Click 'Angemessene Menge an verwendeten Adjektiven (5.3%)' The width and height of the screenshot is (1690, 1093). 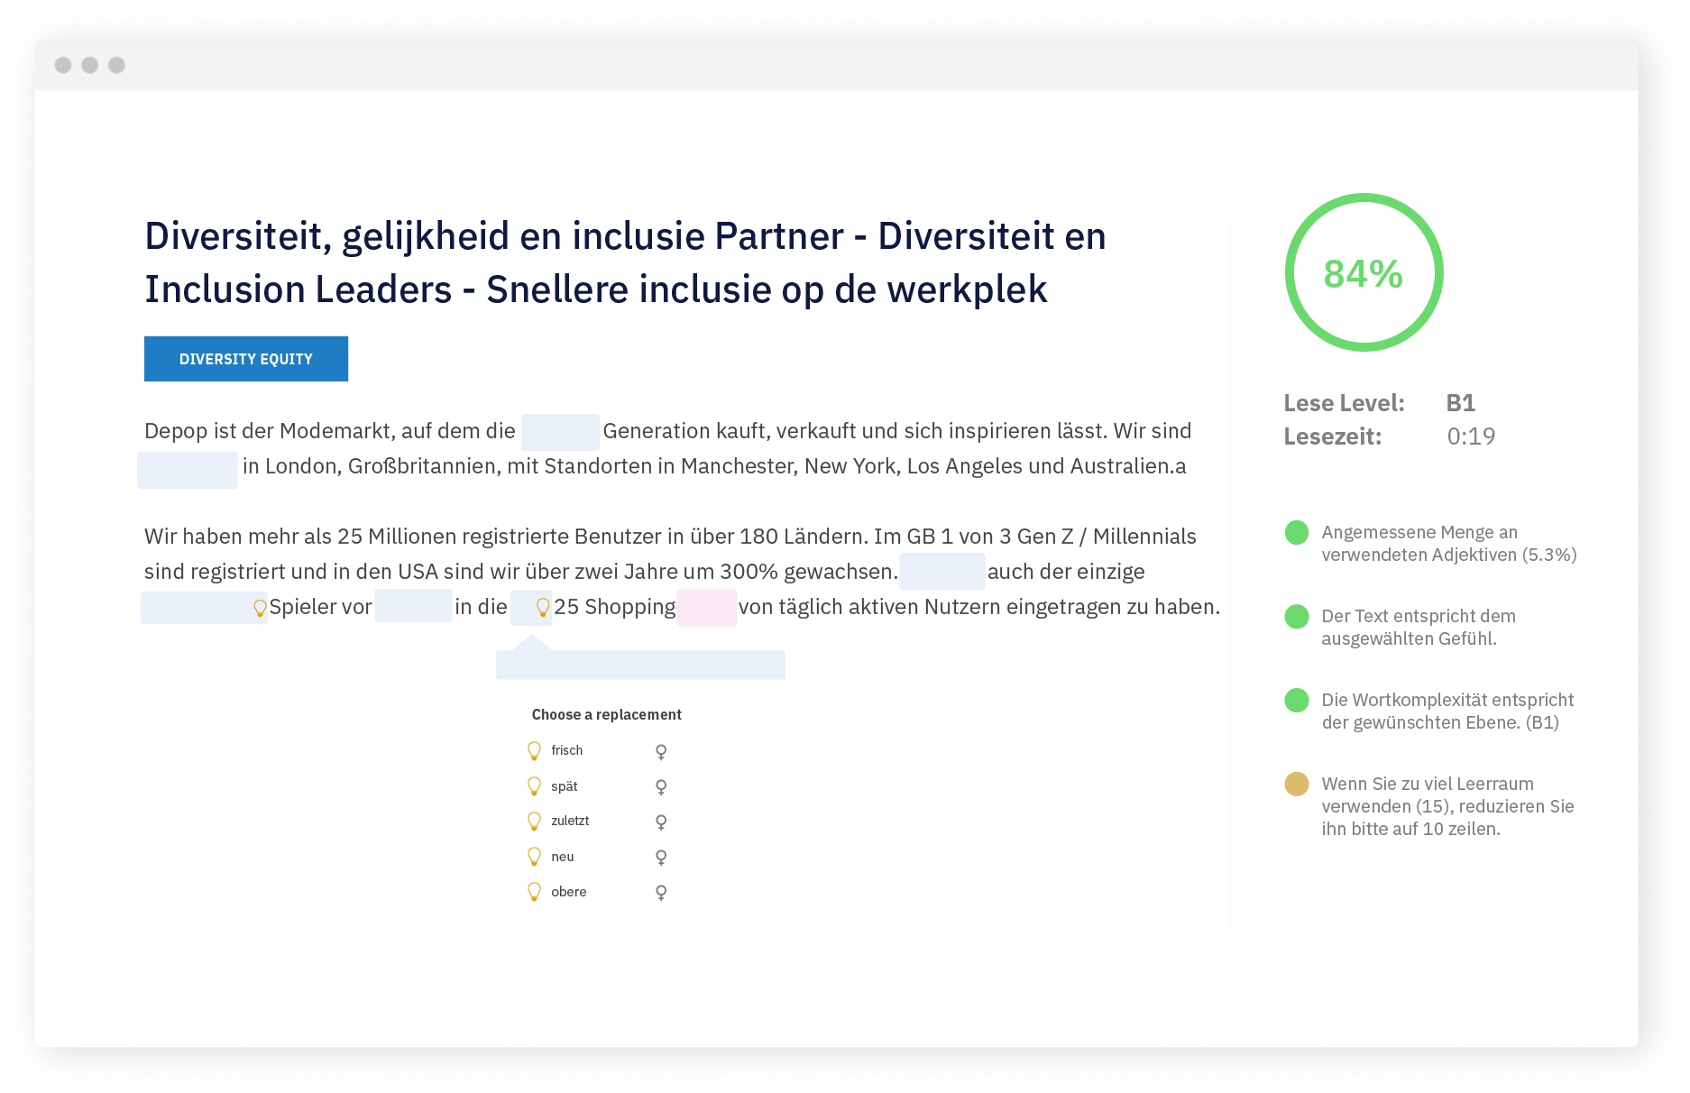tap(1448, 544)
